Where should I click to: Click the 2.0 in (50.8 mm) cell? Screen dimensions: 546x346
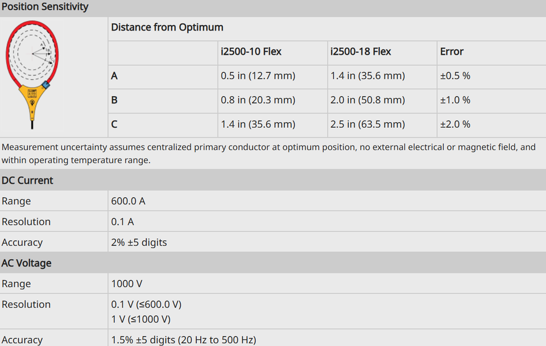pos(368,100)
